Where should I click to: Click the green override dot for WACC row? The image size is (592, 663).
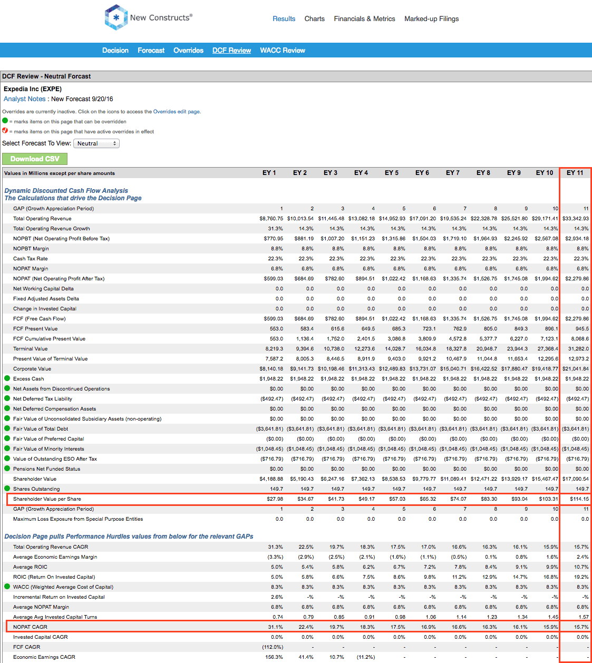tap(7, 587)
